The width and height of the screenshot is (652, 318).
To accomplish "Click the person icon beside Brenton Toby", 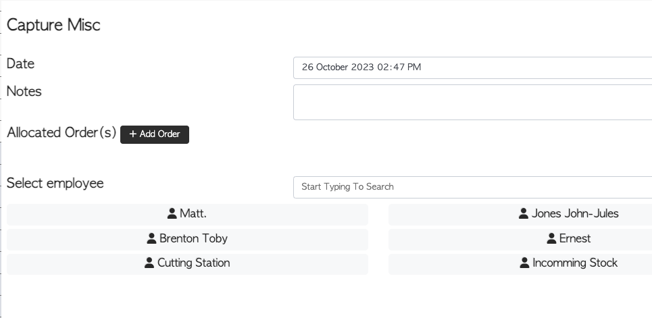I will pos(151,238).
